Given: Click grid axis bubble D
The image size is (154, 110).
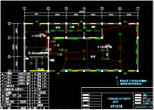Looking at the screenshot, I should pos(10,24).
